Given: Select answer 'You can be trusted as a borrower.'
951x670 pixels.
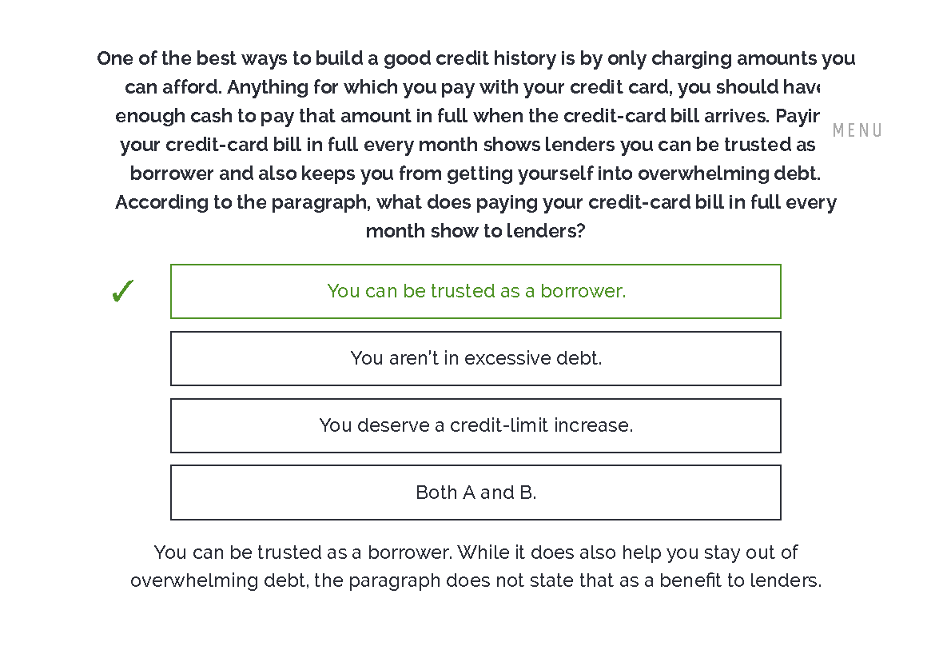Looking at the screenshot, I should coord(475,292).
